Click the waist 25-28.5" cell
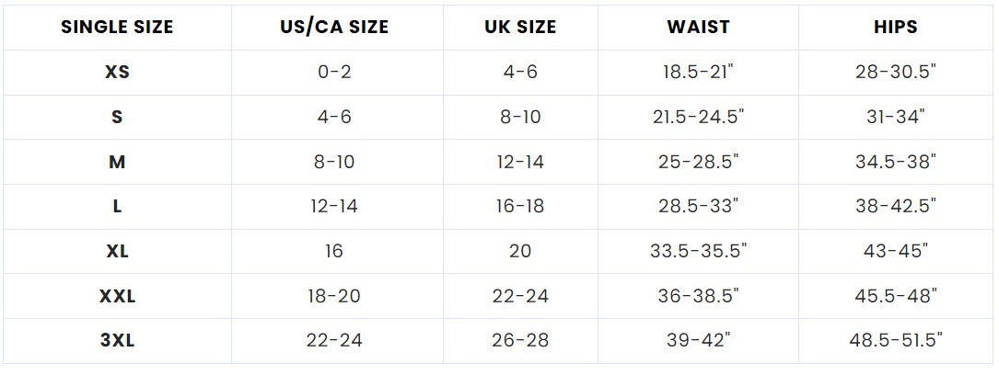Screen dimensions: 999x375 [698, 162]
